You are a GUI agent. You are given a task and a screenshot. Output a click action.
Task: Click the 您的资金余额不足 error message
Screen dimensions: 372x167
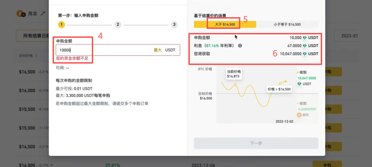coord(72,58)
